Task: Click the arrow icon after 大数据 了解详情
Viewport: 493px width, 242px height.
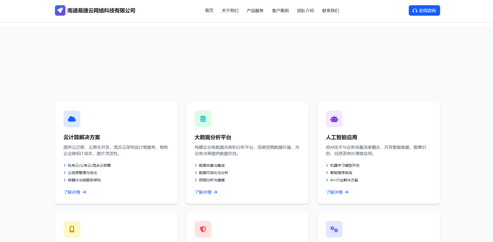Action: (215, 192)
